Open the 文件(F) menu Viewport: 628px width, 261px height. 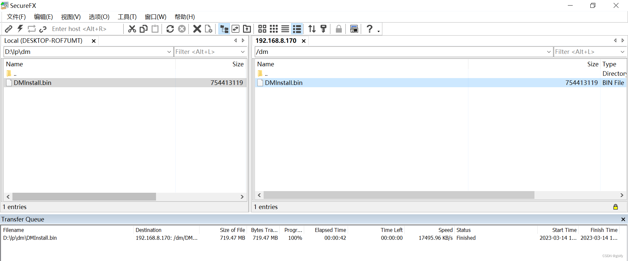click(x=16, y=17)
